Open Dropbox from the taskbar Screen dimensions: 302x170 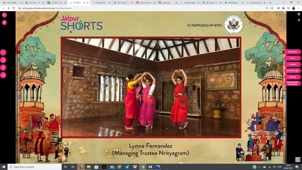pos(135,167)
